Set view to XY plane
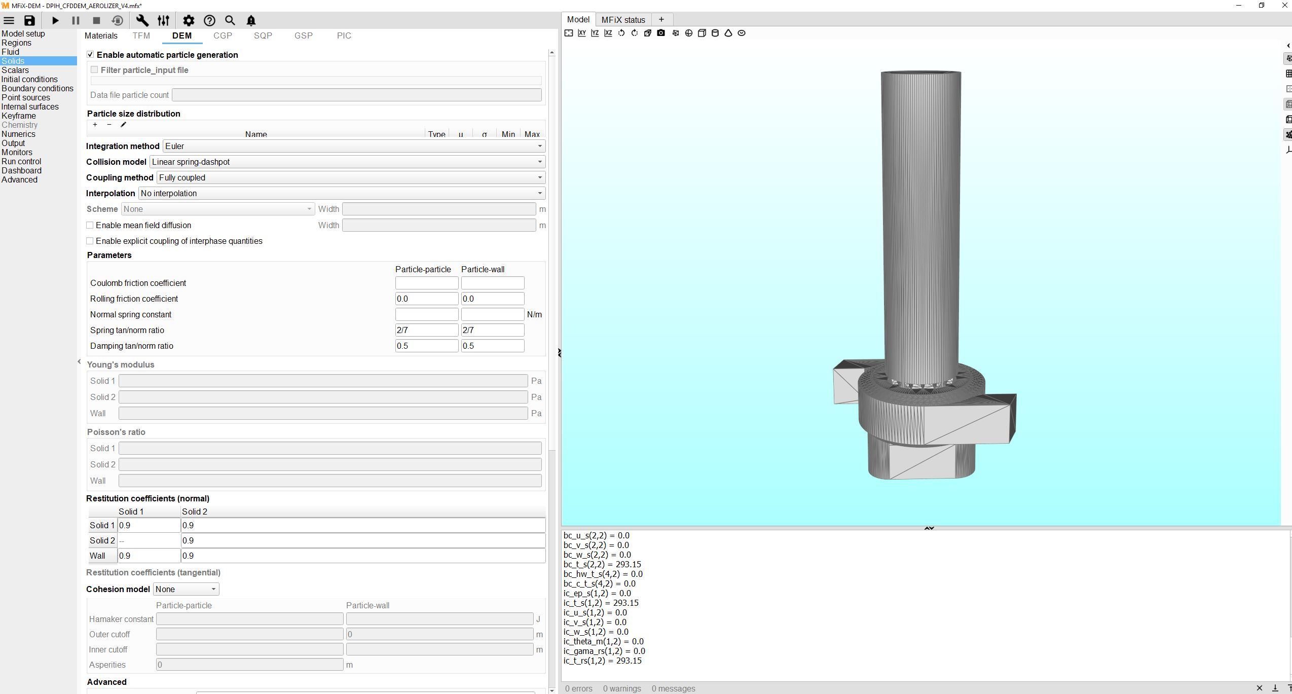The image size is (1292, 694). point(582,33)
